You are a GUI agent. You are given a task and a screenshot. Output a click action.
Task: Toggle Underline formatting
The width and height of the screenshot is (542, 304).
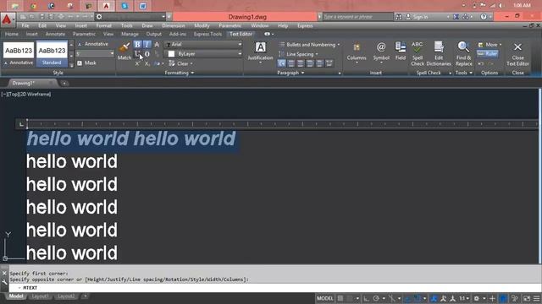point(137,54)
